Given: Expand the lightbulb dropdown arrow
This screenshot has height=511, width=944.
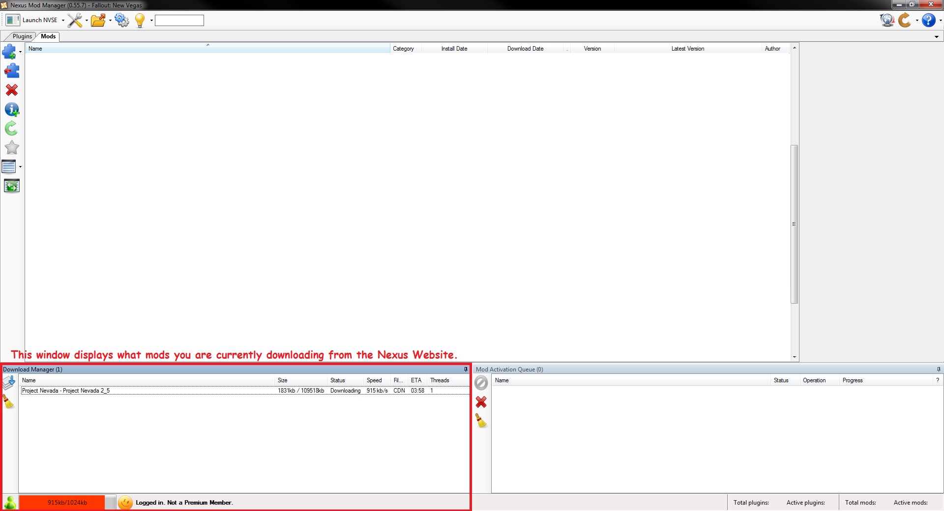Looking at the screenshot, I should [151, 21].
